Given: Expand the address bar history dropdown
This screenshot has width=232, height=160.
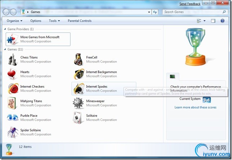Looking at the screenshot, I should [149, 12].
